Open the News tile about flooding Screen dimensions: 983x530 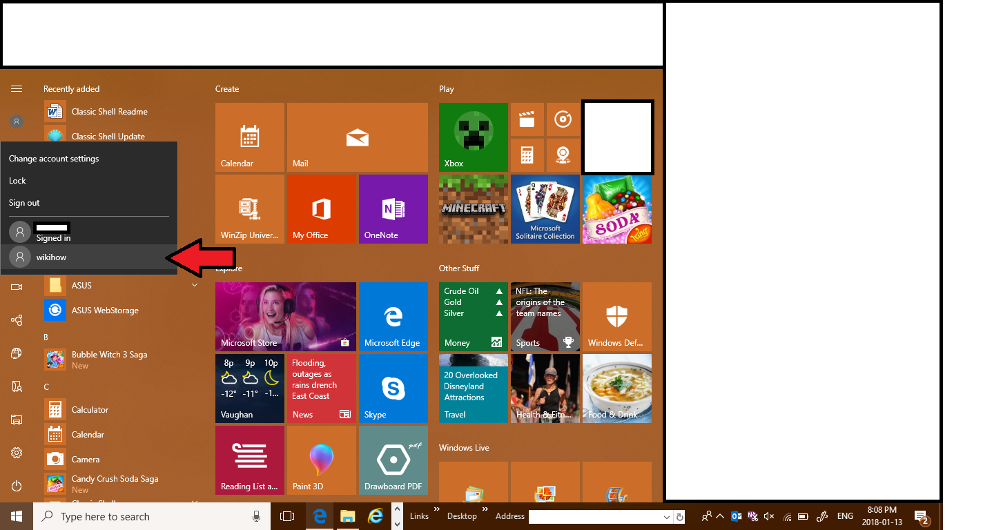(x=322, y=389)
